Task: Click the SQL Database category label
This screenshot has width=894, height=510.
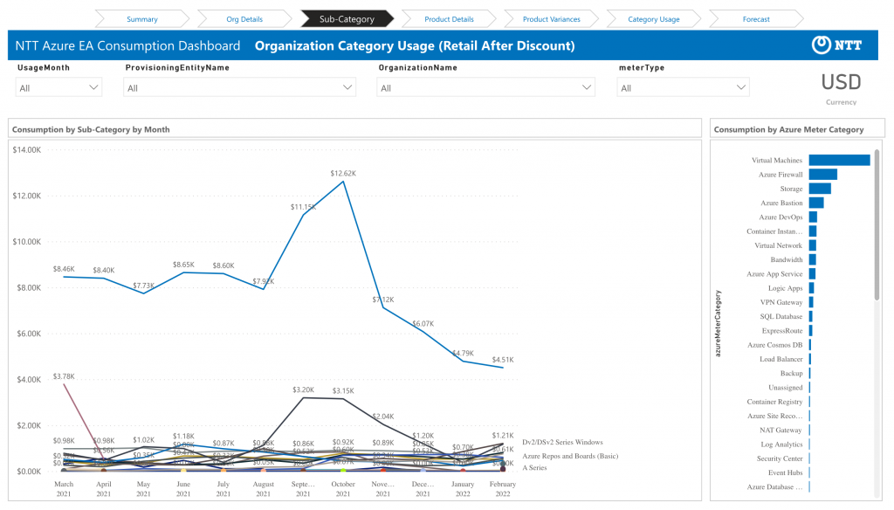Action: point(781,317)
